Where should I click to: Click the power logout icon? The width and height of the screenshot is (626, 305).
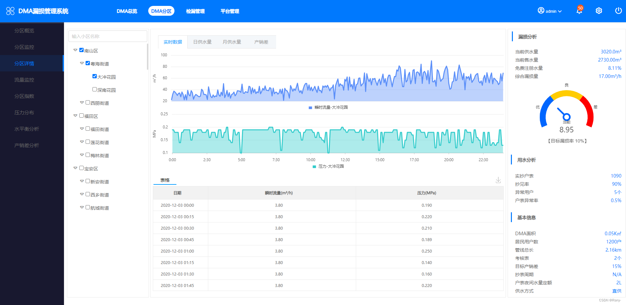coord(618,11)
